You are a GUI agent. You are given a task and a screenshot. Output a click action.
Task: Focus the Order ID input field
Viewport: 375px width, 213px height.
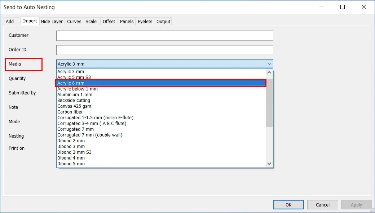click(164, 50)
